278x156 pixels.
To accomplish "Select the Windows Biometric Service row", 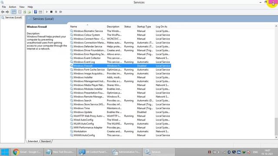I will coord(120,31).
